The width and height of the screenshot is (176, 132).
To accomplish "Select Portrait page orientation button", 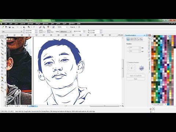I will [x=41, y=32].
